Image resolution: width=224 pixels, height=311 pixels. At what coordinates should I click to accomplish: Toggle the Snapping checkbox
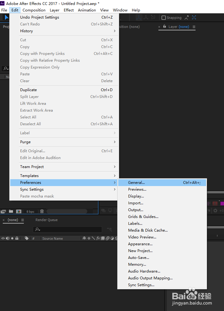[164, 18]
